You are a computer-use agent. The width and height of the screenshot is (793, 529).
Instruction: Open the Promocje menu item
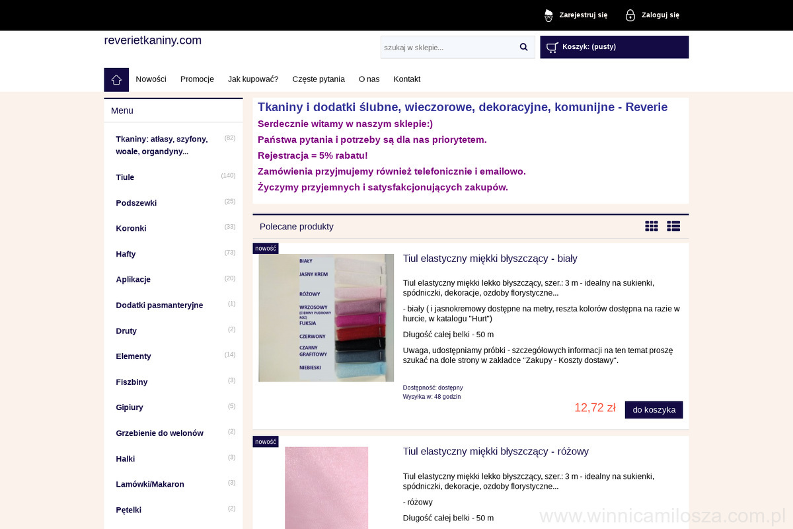197,79
